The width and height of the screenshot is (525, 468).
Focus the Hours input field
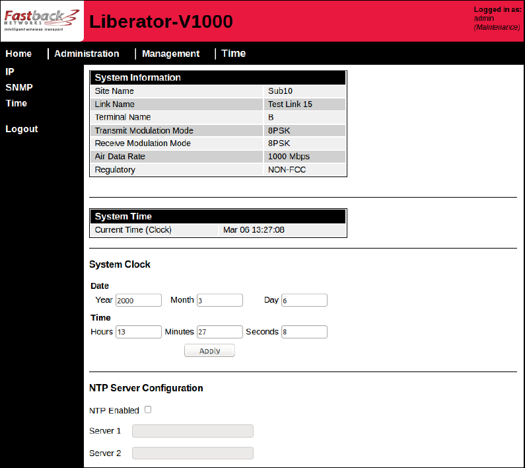139,332
